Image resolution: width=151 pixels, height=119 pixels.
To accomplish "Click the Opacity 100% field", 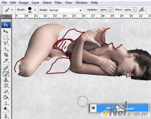I will 103,10.
